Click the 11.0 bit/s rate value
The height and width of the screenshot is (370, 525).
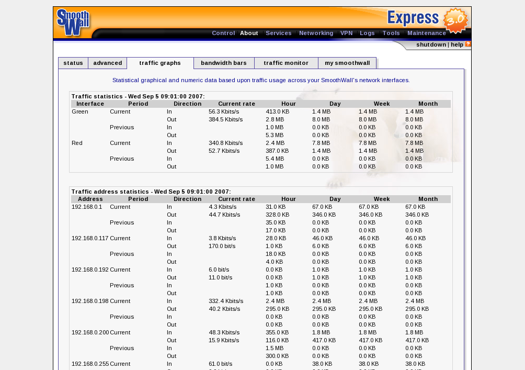coord(220,277)
